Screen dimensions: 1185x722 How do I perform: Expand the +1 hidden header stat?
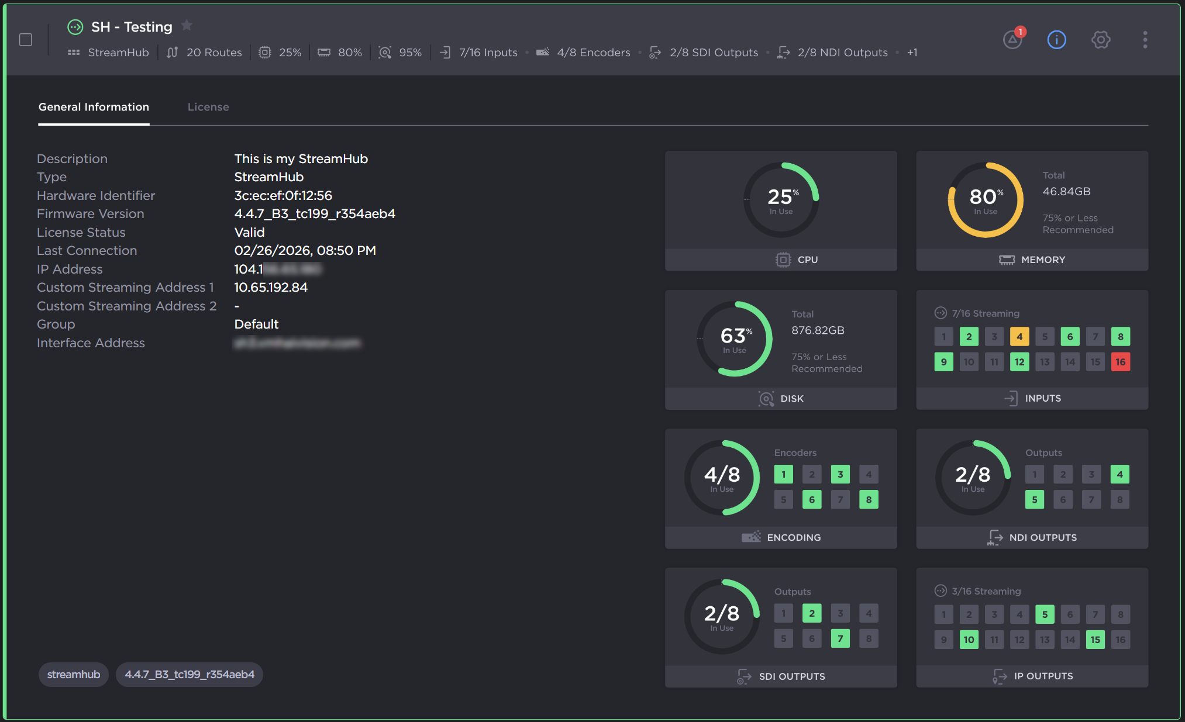point(912,52)
